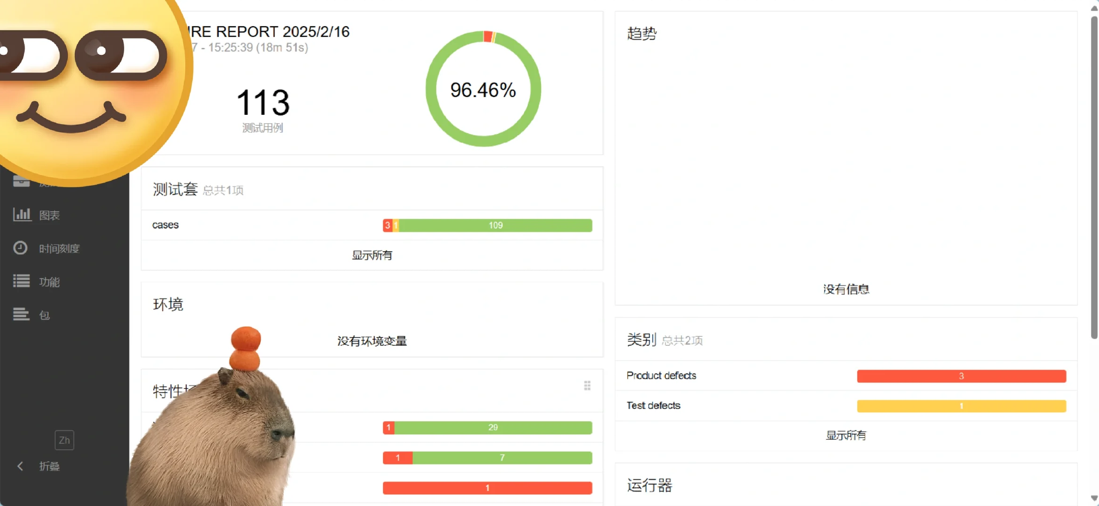The height and width of the screenshot is (506, 1099).
Task: Select the bar-chart icon beside 图表
Action: tap(22, 215)
